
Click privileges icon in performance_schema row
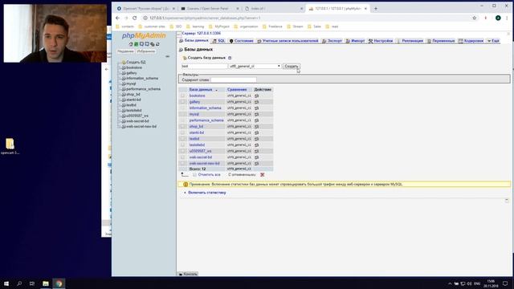(x=257, y=120)
